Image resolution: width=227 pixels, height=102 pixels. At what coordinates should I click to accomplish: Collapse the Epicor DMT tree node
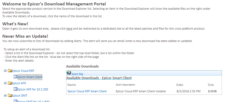tap(5, 96)
